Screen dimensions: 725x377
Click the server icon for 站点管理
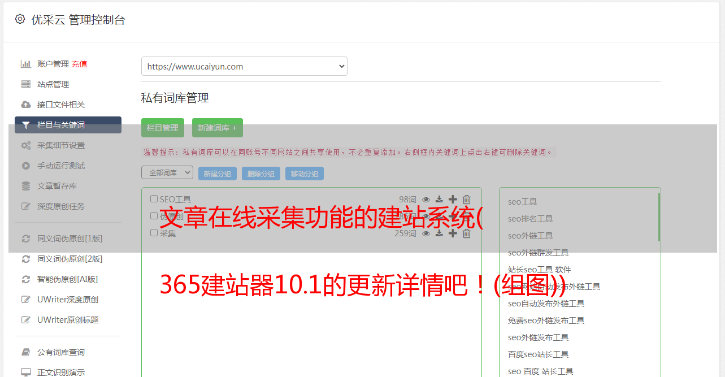tap(25, 84)
